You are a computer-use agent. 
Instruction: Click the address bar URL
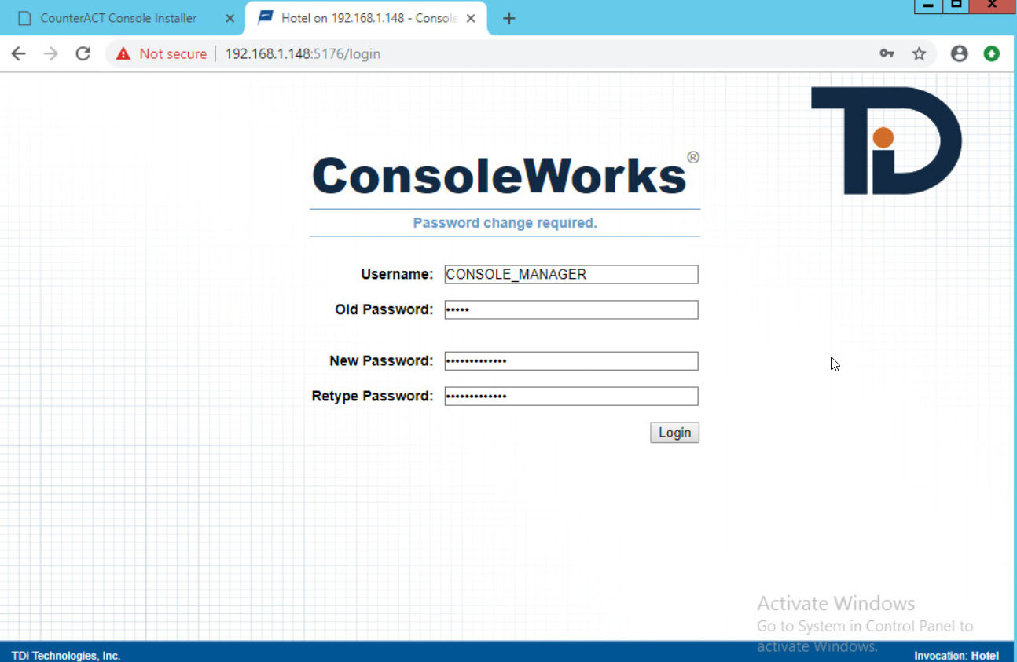(303, 53)
